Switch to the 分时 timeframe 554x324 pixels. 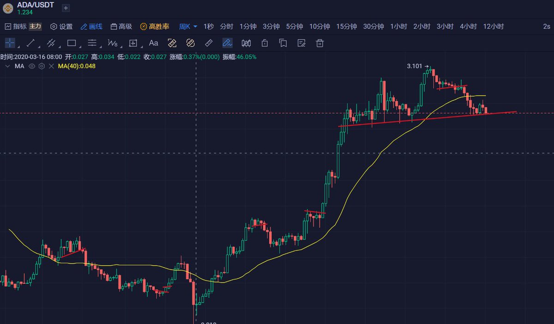[x=227, y=26]
